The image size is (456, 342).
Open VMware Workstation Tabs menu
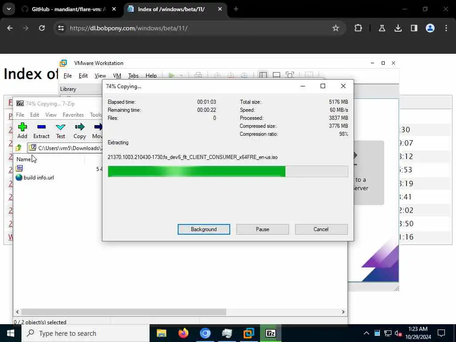pyautogui.click(x=133, y=76)
